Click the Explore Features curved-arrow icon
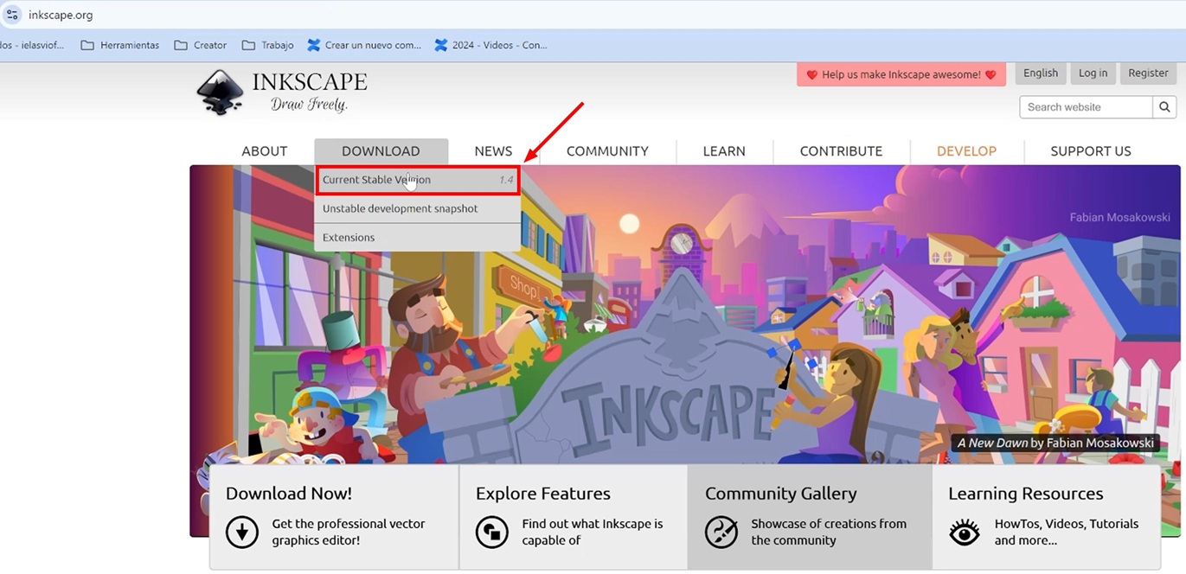The height and width of the screenshot is (574, 1186). (491, 533)
